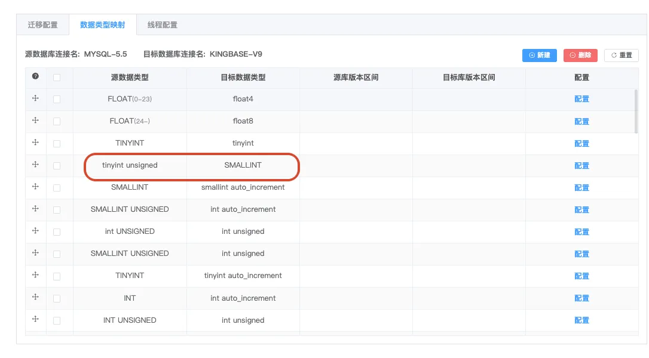Screen dimensions: 649x358
Task: Check the INT to int auto_increment row checkbox
Action: click(57, 298)
